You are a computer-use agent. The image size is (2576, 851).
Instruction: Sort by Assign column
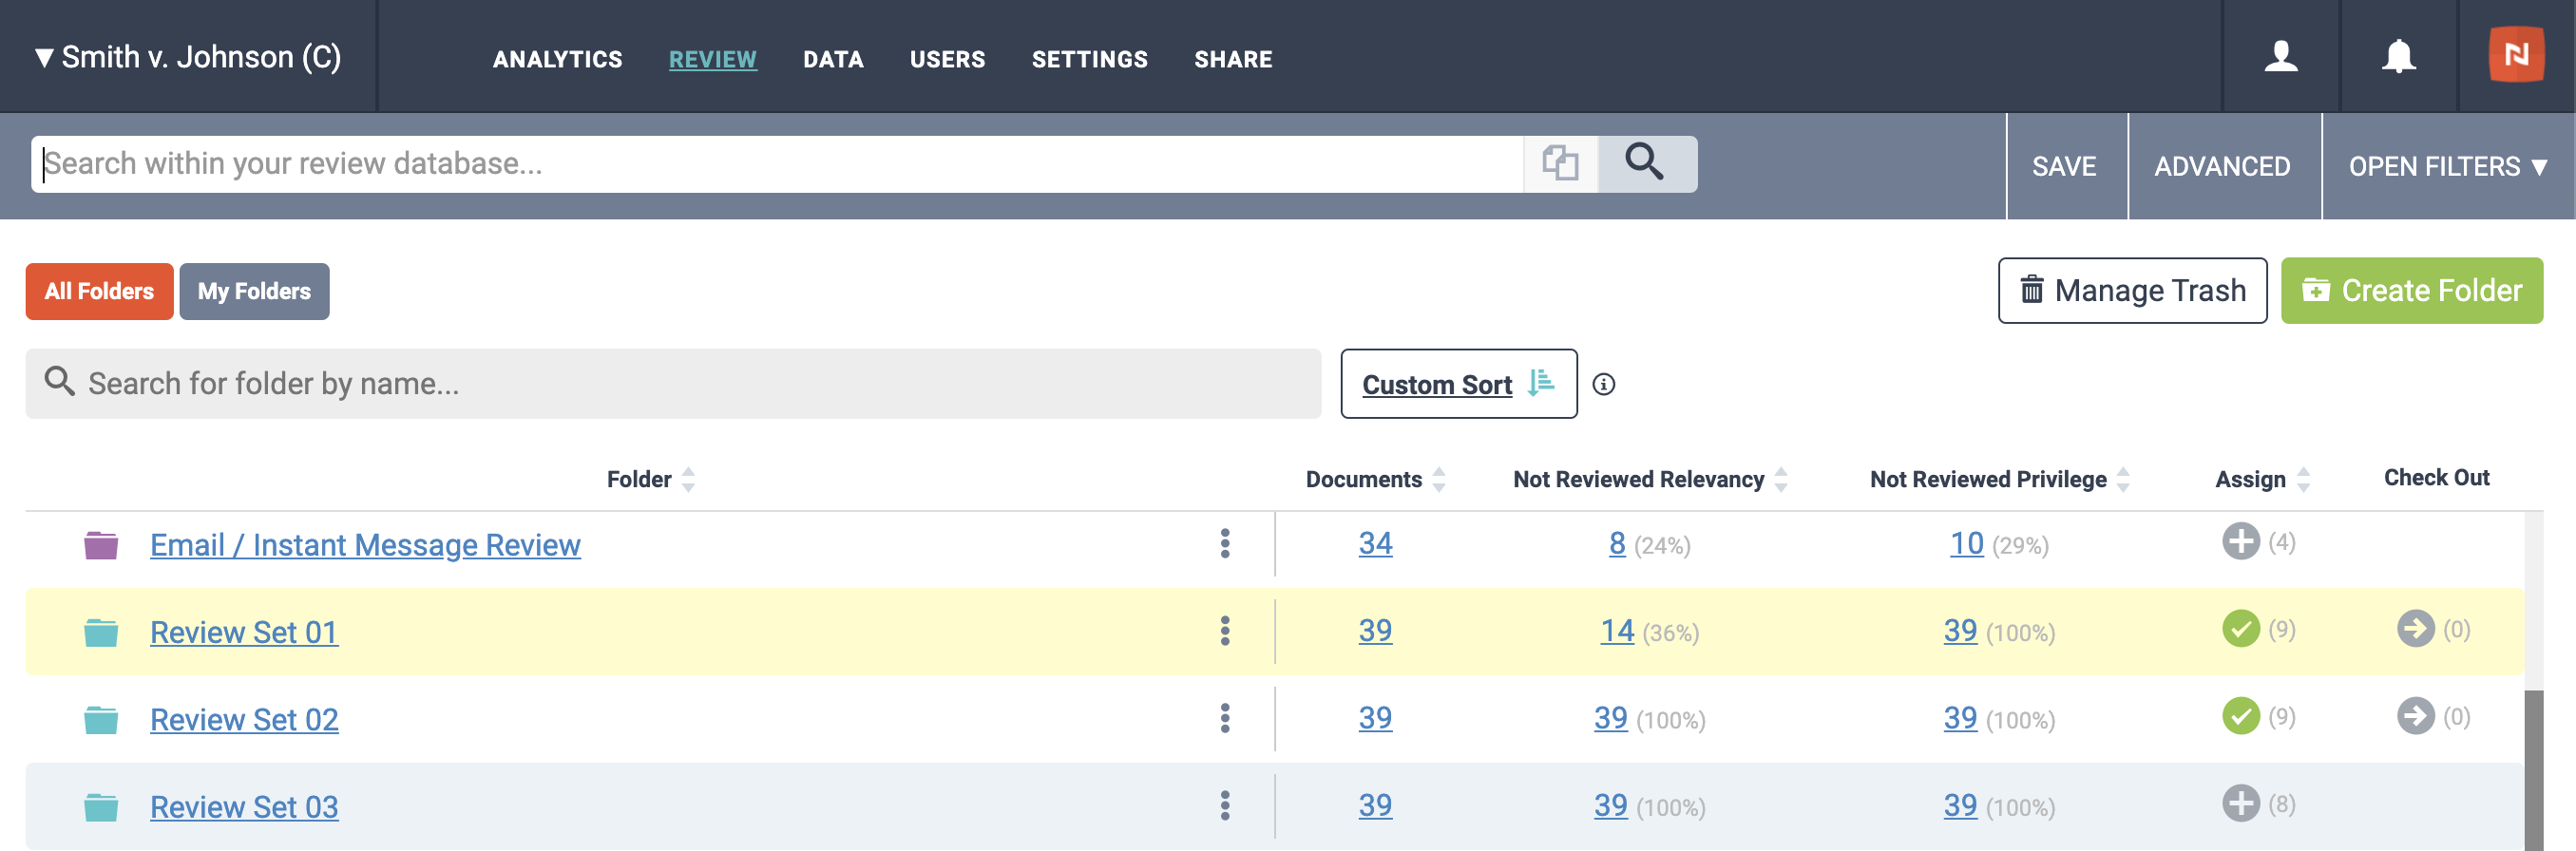coord(2262,479)
